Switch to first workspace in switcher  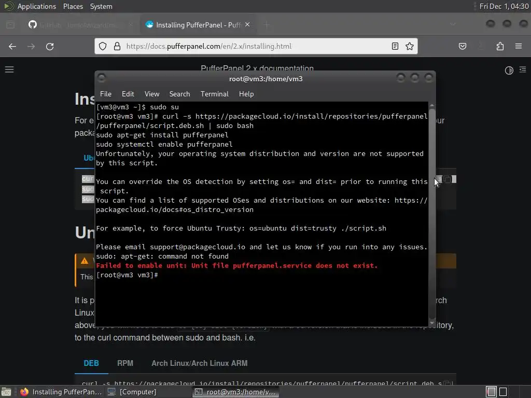click(x=492, y=392)
